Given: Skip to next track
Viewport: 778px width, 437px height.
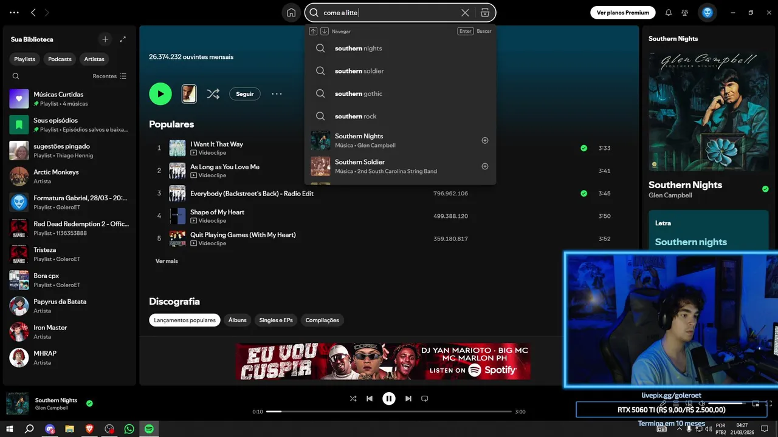Looking at the screenshot, I should click(x=408, y=399).
